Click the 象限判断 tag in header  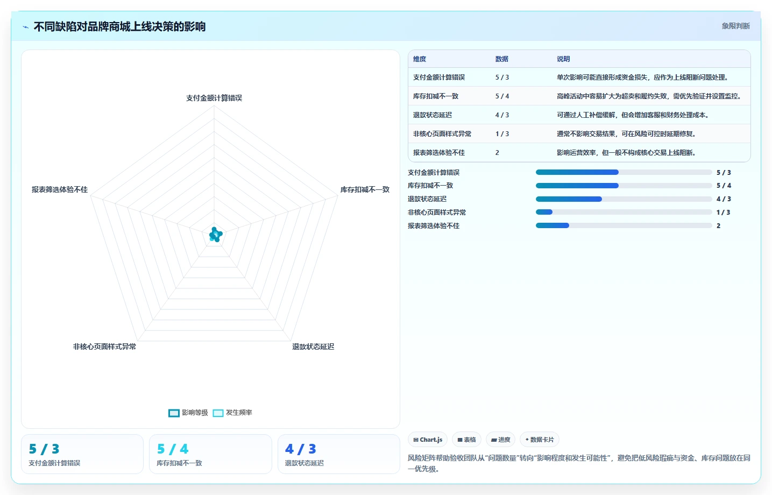735,26
